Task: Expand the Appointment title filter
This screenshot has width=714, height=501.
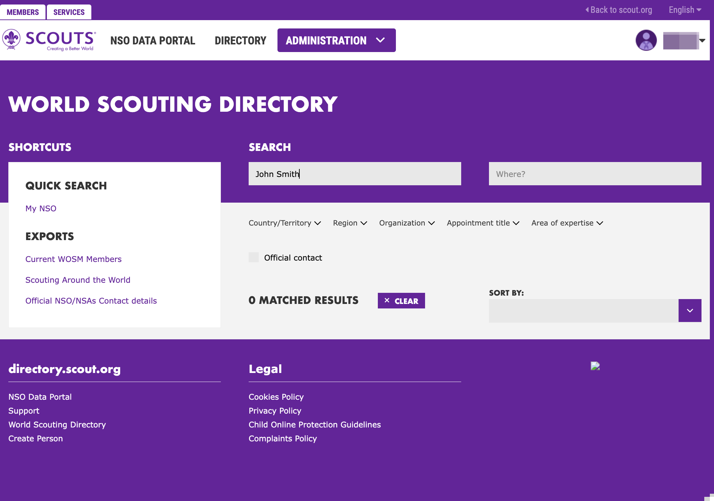Action: click(x=483, y=223)
